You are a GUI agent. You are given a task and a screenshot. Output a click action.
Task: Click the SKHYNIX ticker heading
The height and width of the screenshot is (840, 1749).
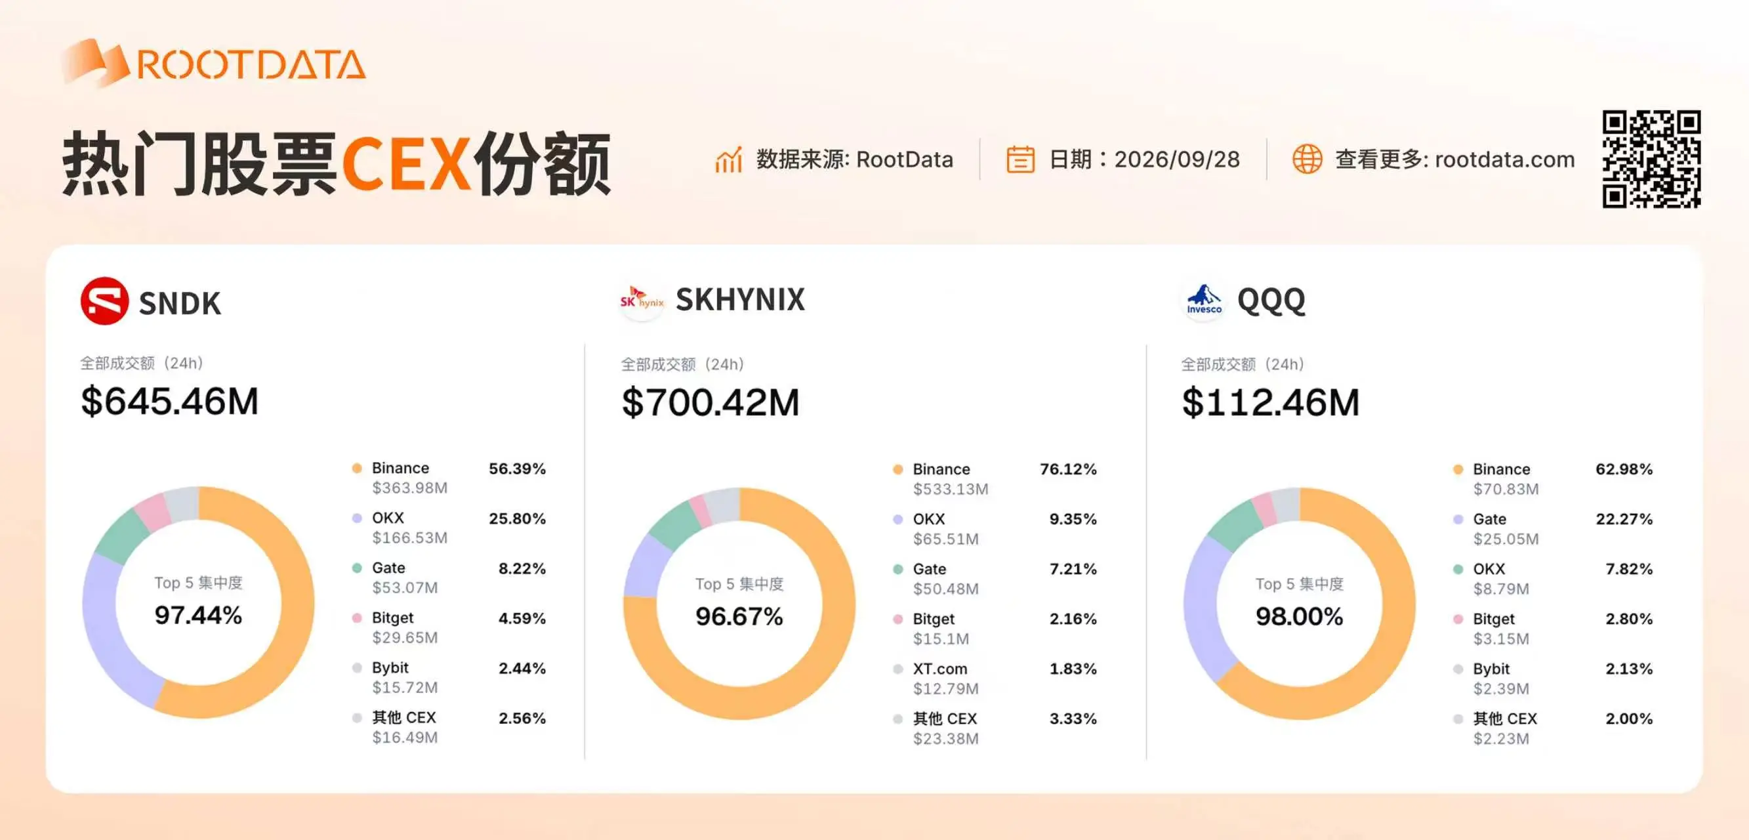click(741, 299)
